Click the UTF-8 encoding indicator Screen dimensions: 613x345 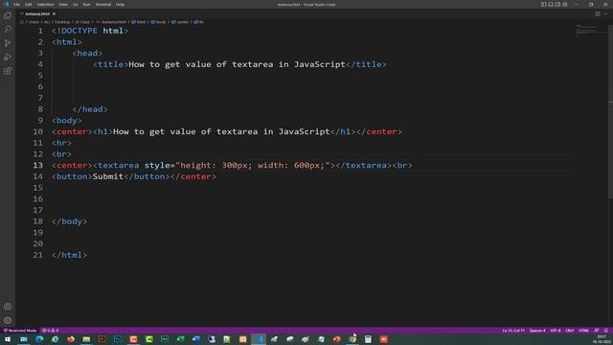point(556,331)
